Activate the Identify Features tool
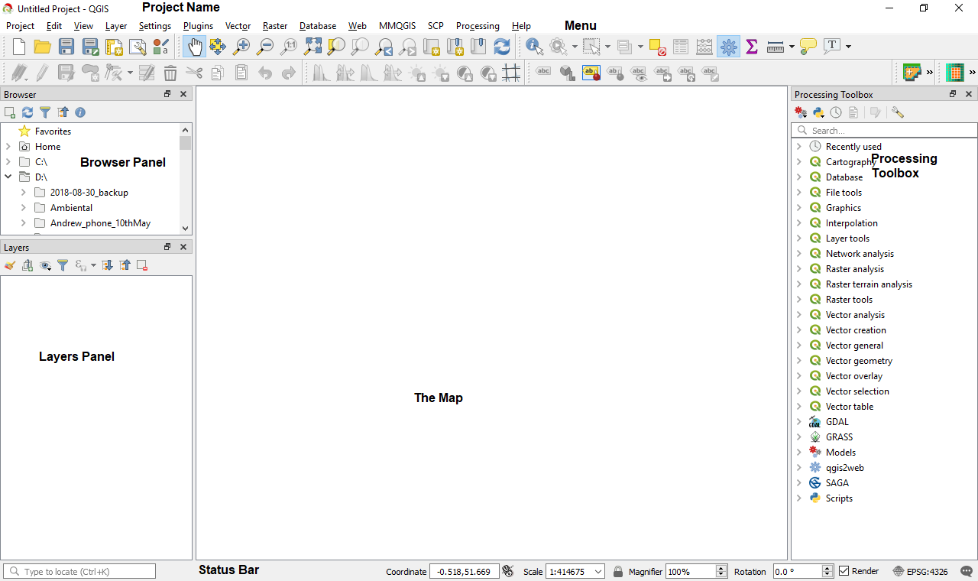Image resolution: width=978 pixels, height=581 pixels. click(535, 47)
